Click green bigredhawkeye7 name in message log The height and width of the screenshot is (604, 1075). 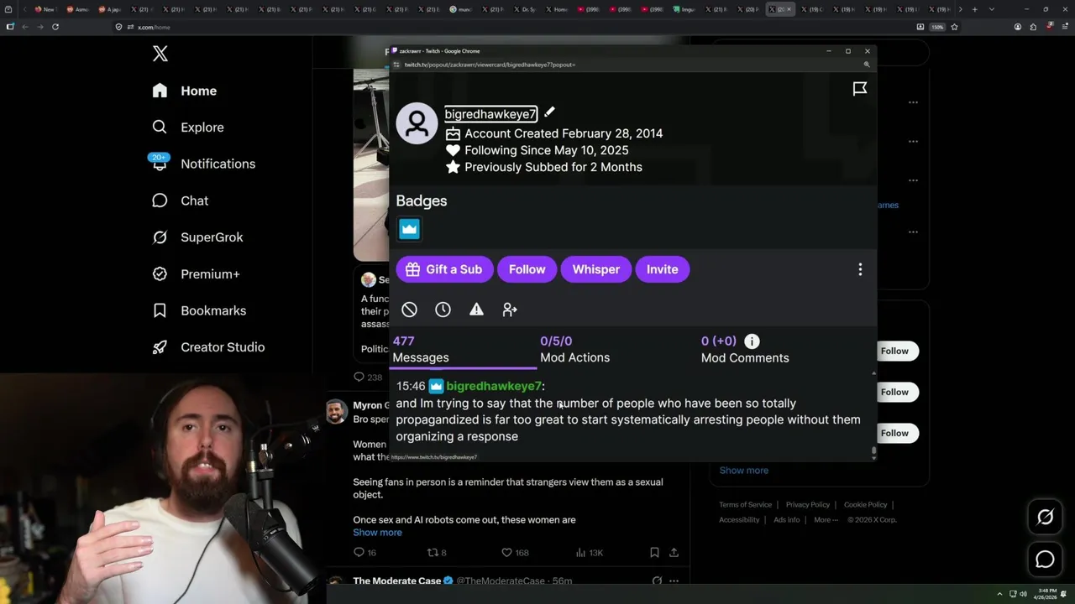(494, 386)
